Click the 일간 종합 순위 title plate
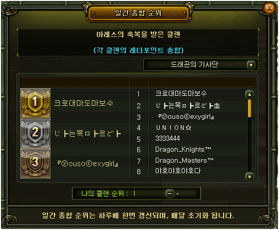This screenshot has height=230, width=279. (138, 13)
